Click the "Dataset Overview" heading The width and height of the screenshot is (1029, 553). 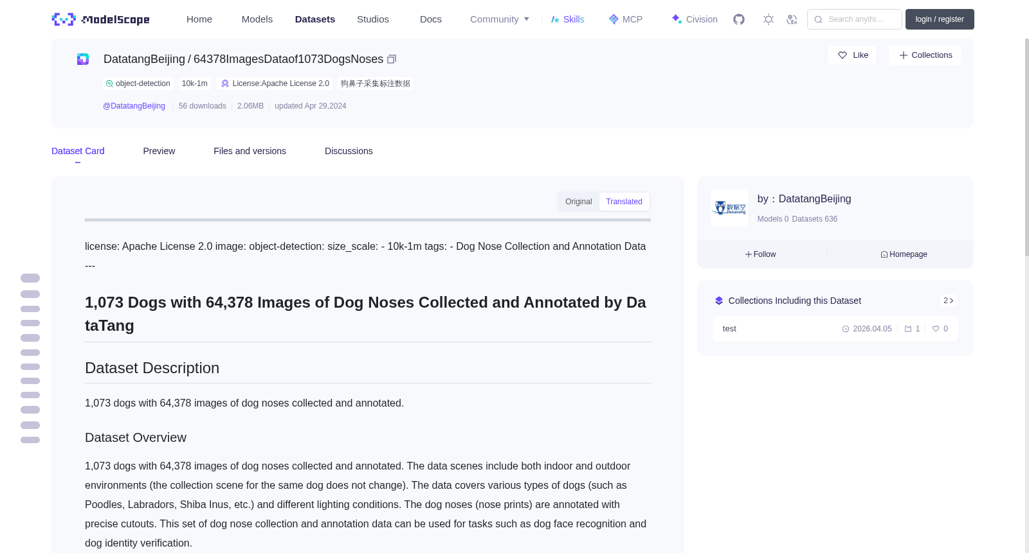pos(136,437)
